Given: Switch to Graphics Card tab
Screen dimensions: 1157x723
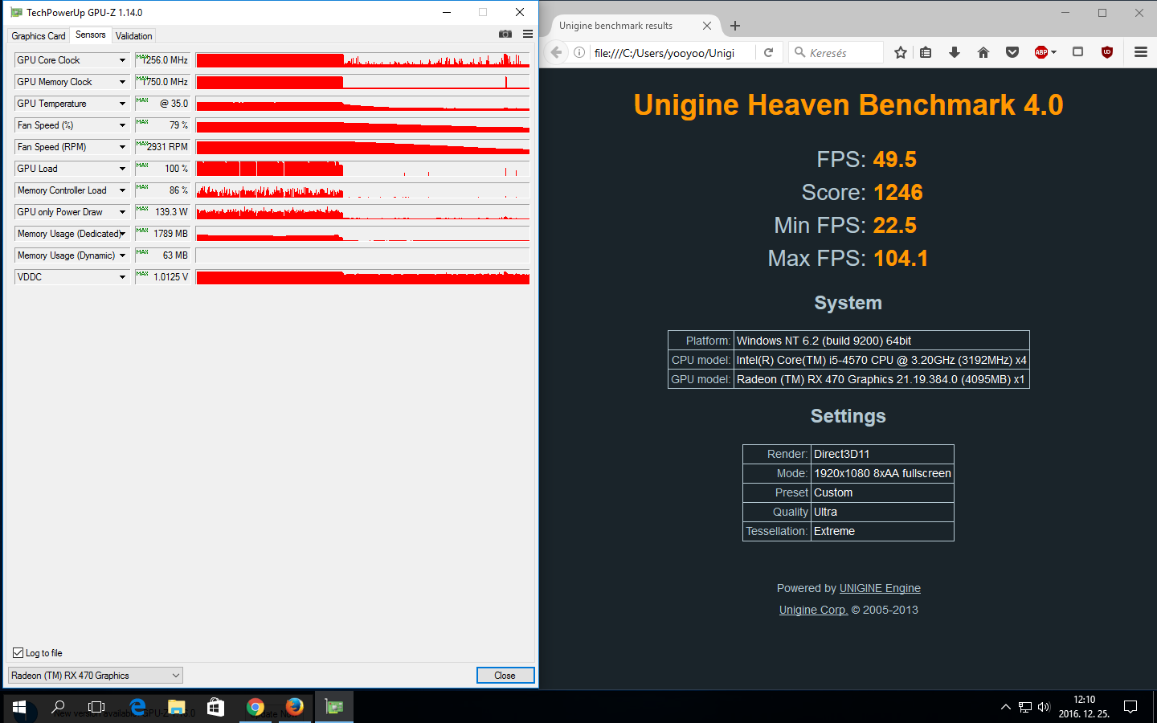Looking at the screenshot, I should (39, 36).
